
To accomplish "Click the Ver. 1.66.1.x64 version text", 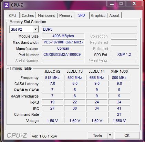I will point(44,136).
